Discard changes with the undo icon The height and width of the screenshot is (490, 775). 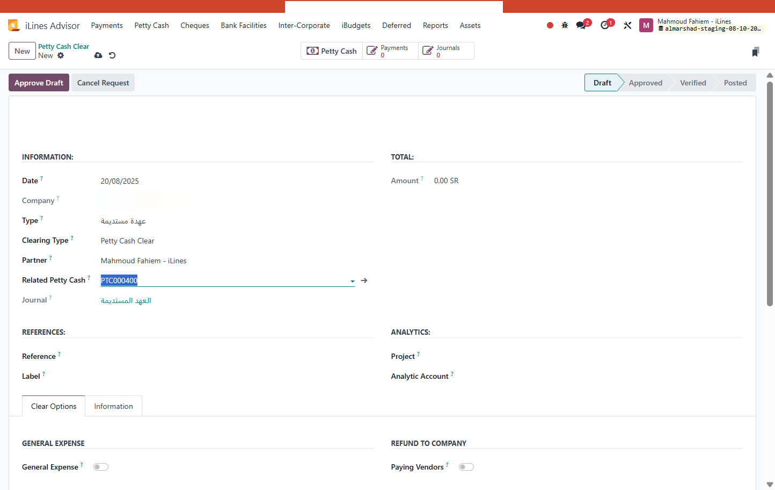[112, 55]
